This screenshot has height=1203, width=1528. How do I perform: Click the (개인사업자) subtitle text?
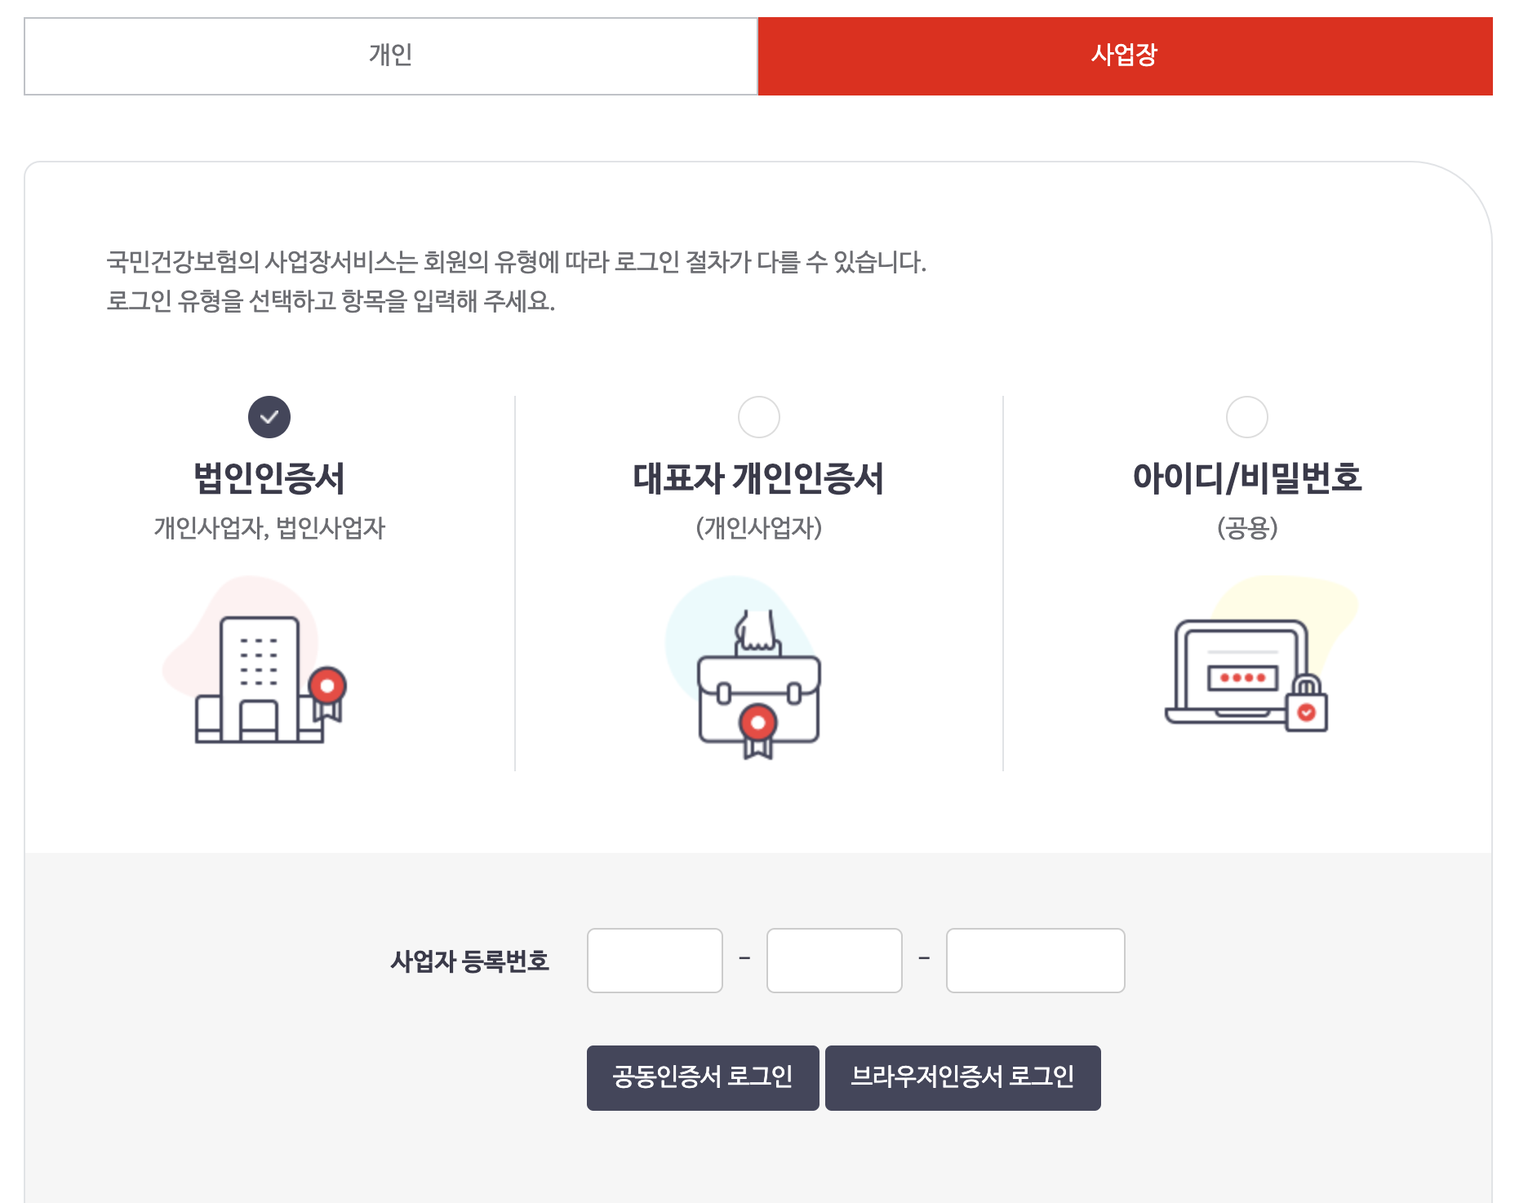coord(759,528)
